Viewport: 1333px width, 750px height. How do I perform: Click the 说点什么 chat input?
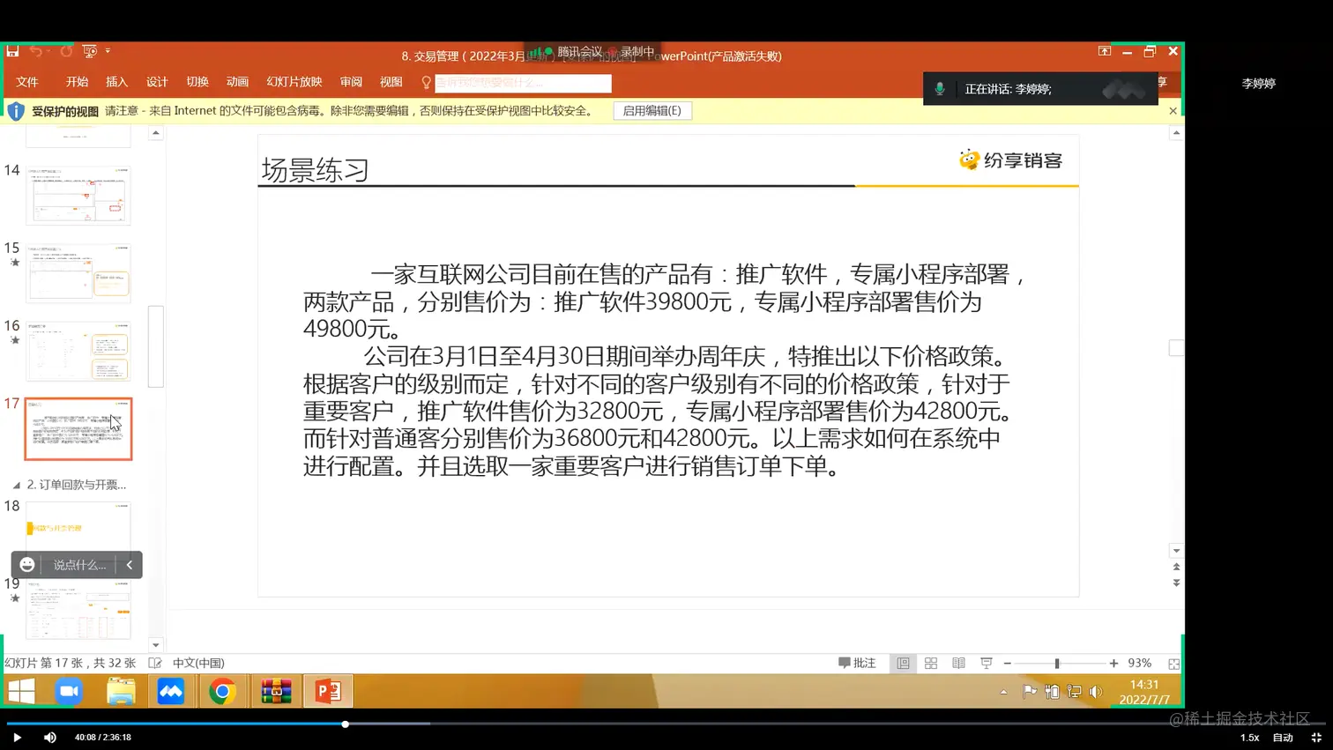(79, 565)
